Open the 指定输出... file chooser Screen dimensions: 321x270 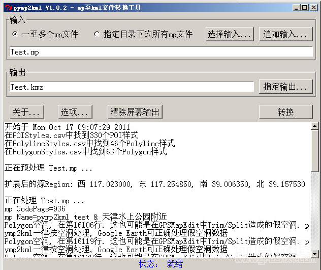[x=285, y=87]
